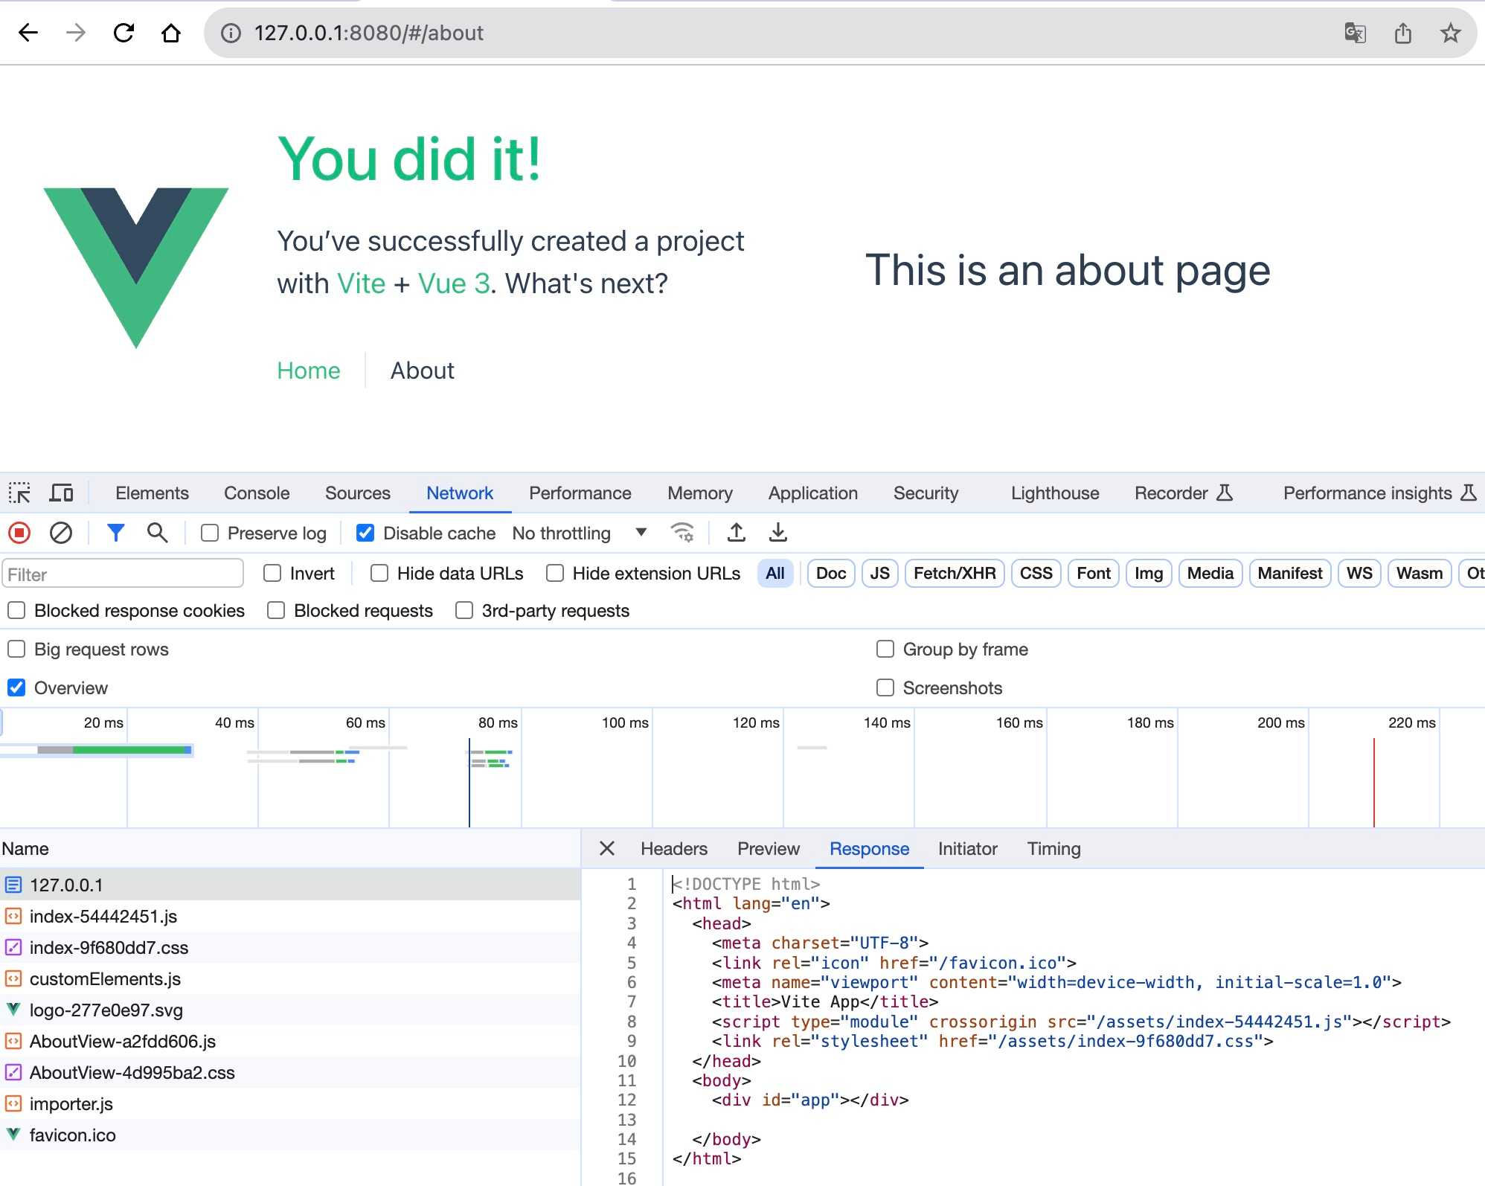Screen dimensions: 1485x1186
Task: Toggle the device toolbar icon
Action: pos(61,493)
